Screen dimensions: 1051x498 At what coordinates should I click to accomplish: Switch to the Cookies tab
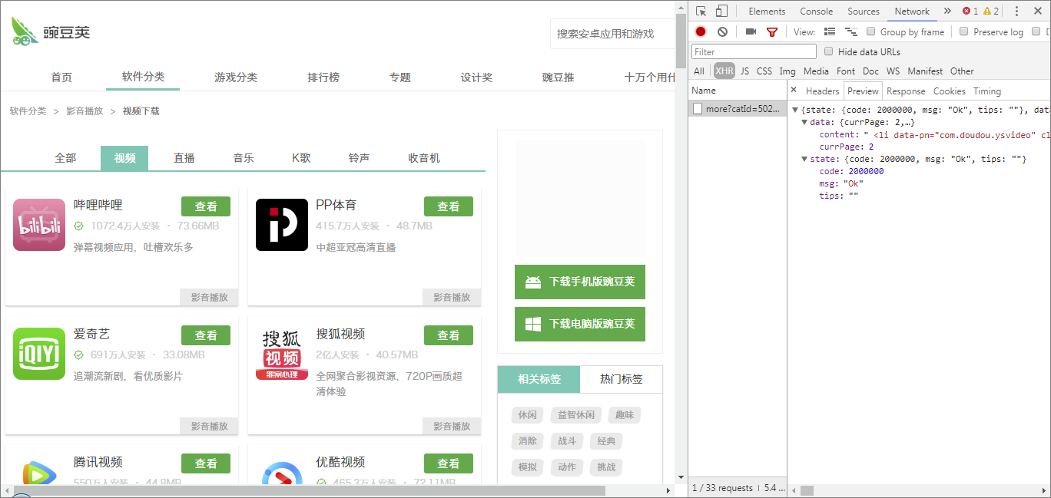coord(950,91)
